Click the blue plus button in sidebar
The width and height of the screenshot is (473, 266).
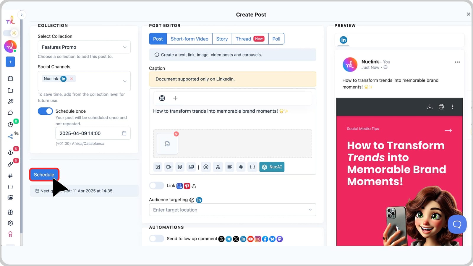tap(10, 62)
